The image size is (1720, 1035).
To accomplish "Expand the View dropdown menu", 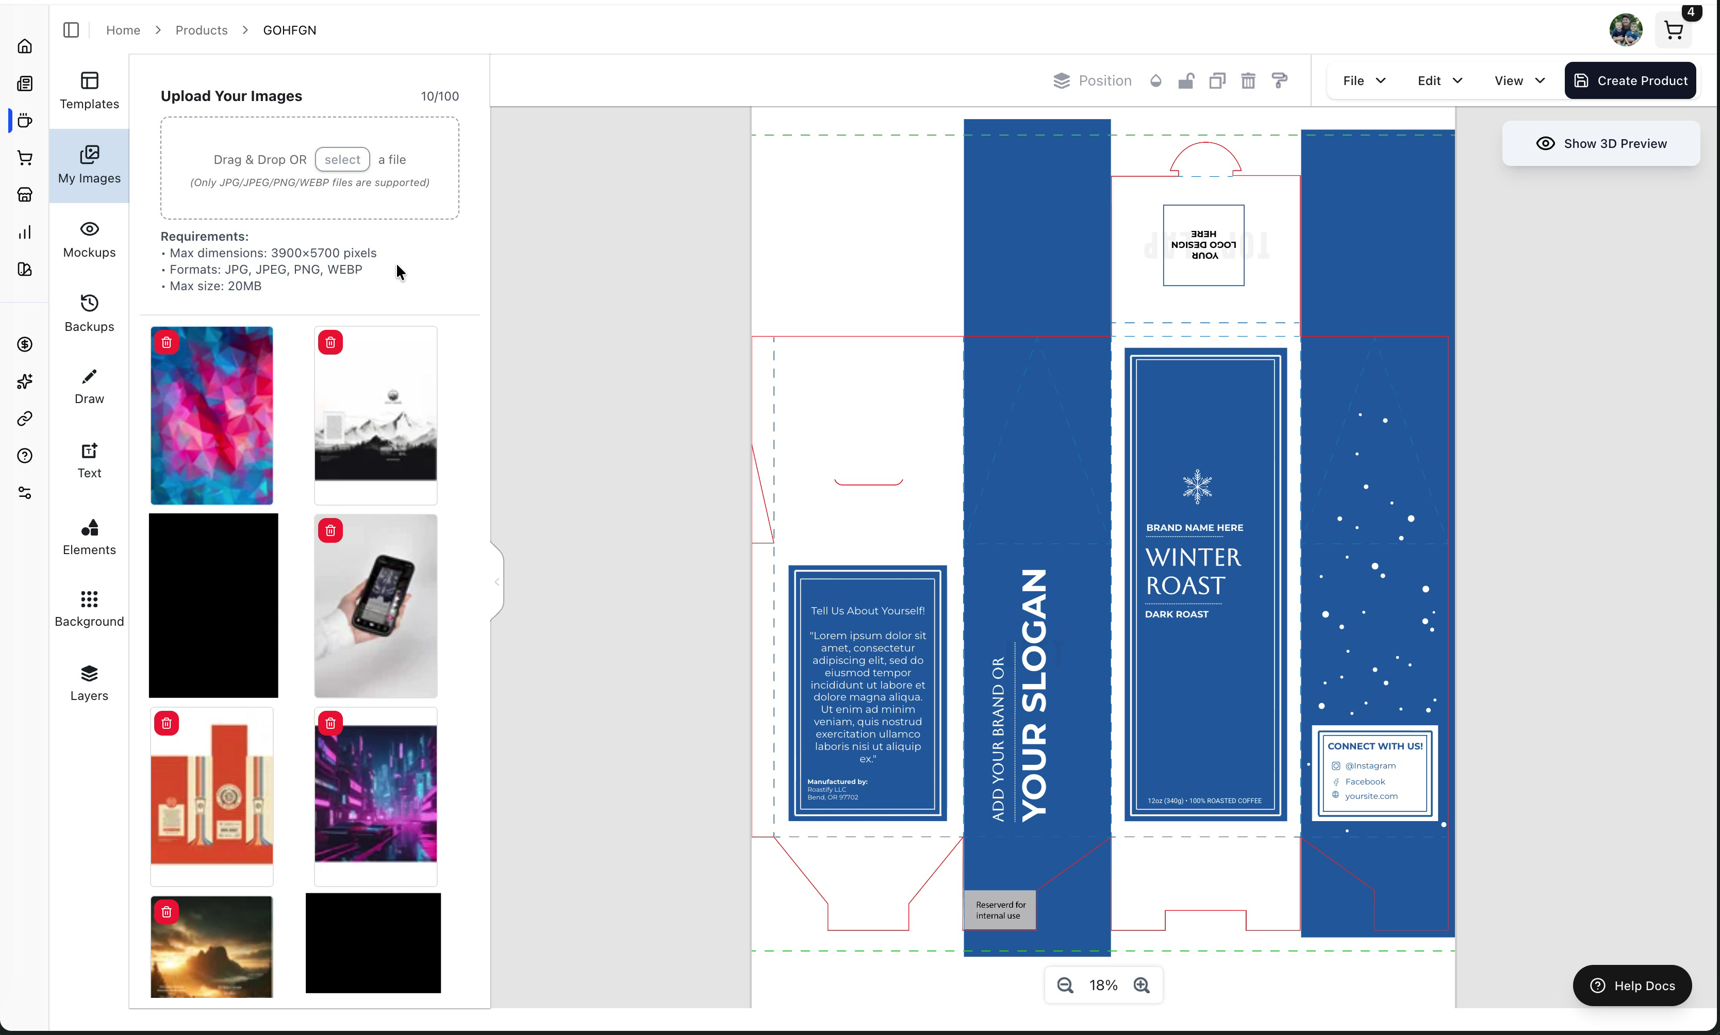I will click(x=1519, y=81).
